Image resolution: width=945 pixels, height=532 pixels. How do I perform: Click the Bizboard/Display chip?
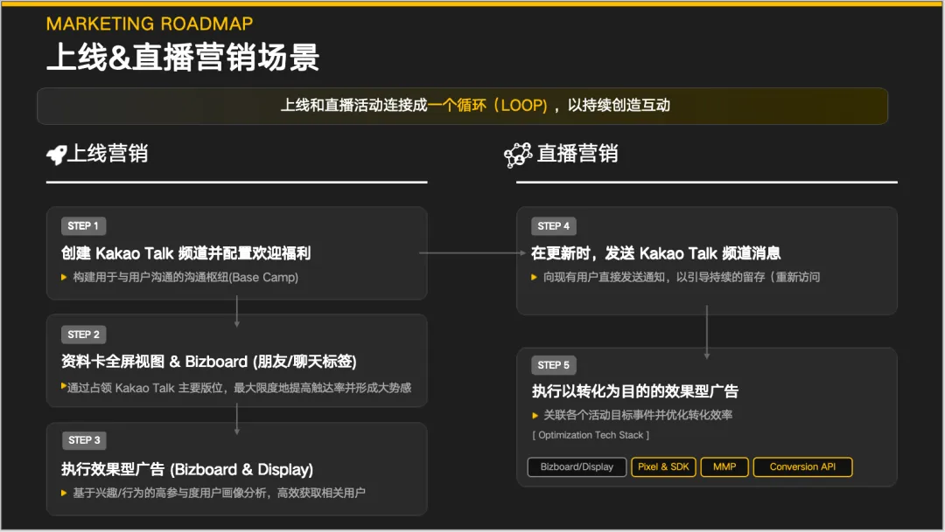coord(577,466)
